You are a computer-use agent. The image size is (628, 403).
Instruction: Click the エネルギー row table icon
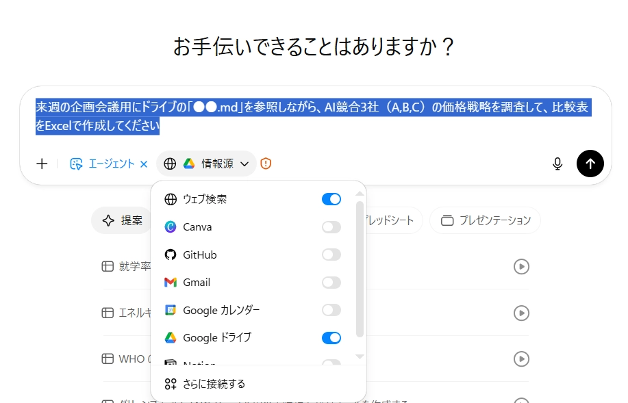click(108, 313)
